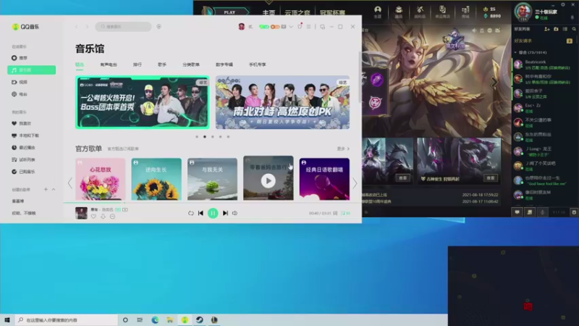Open user avatar in QQ Music title bar
This screenshot has width=579, height=326.
[242, 27]
